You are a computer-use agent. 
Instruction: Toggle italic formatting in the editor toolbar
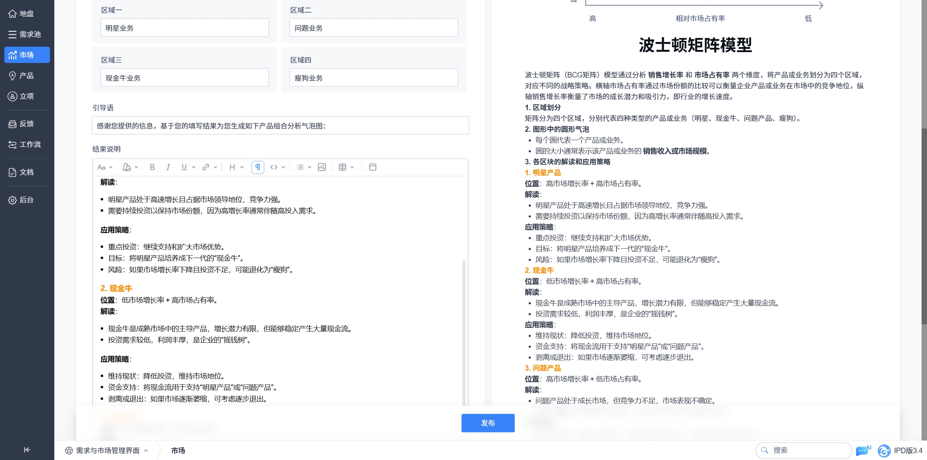tap(168, 167)
